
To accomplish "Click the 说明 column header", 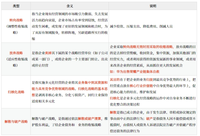I will tap(152, 6).
